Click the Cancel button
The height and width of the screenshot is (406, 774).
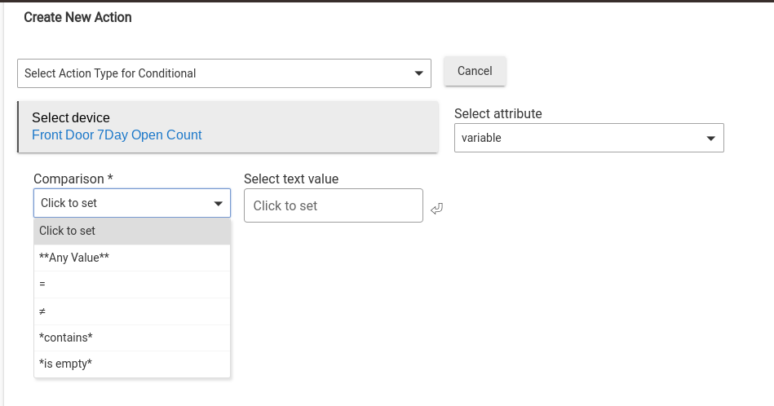(475, 71)
